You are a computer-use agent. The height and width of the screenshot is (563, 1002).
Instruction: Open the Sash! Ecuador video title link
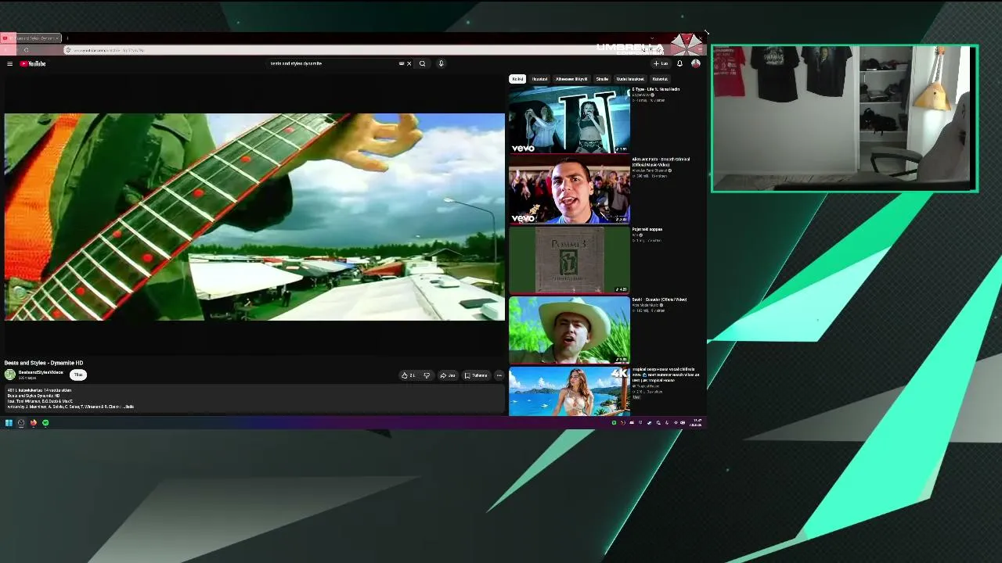(x=659, y=299)
